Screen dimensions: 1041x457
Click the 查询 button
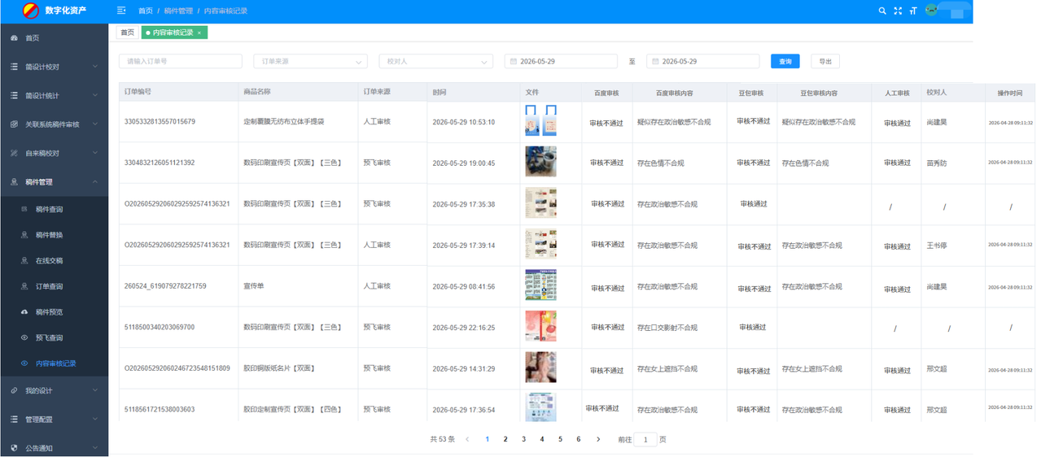[785, 61]
